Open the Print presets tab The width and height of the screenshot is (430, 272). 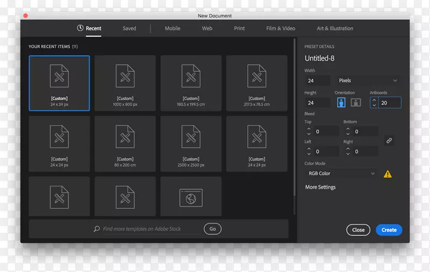pyautogui.click(x=239, y=28)
